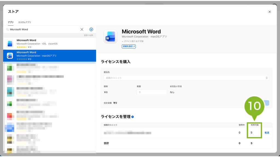Switch to the アプリ tab
The height and width of the screenshot is (157, 280).
(x=11, y=22)
